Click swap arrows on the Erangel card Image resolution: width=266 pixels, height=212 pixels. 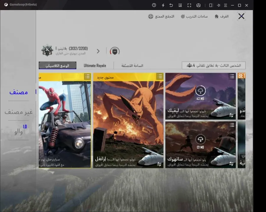[x=159, y=164]
